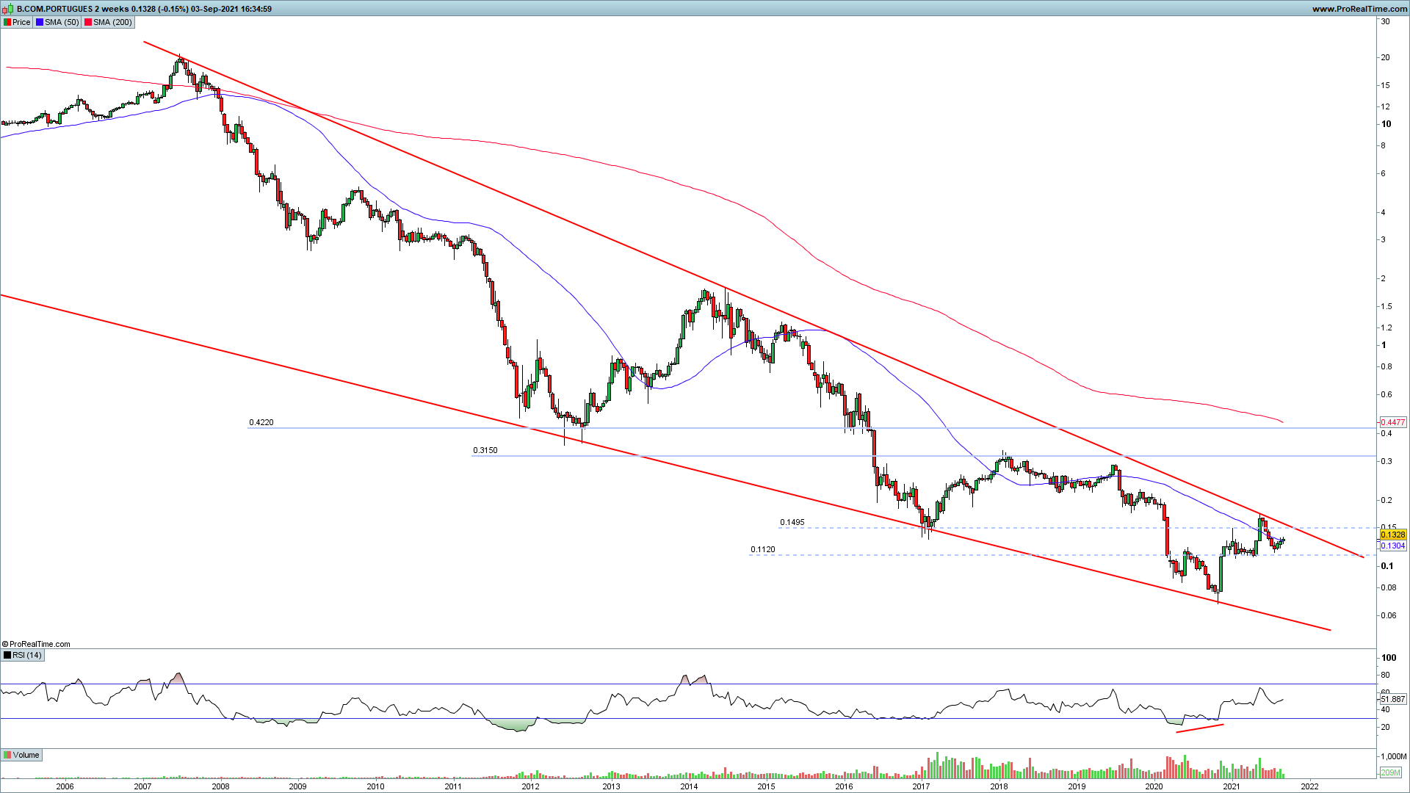Open the SMA (50) indicator label
The height and width of the screenshot is (793, 1410).
click(x=62, y=22)
